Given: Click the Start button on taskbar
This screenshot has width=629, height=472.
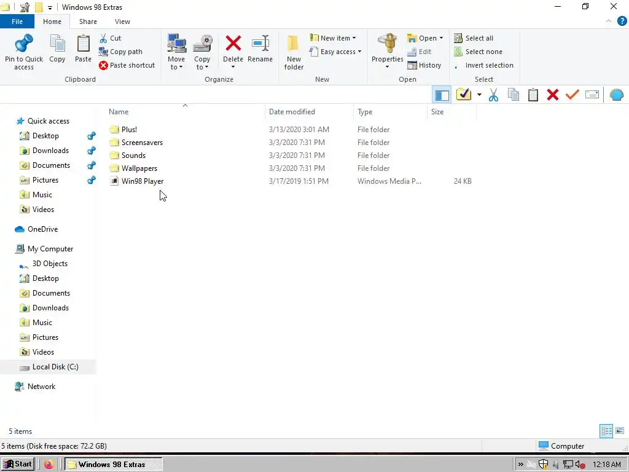Looking at the screenshot, I should coord(17,465).
